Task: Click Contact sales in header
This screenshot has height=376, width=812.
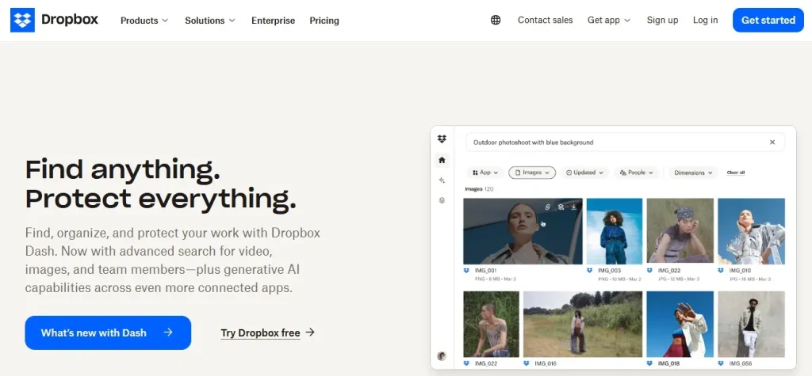Action: click(x=546, y=20)
